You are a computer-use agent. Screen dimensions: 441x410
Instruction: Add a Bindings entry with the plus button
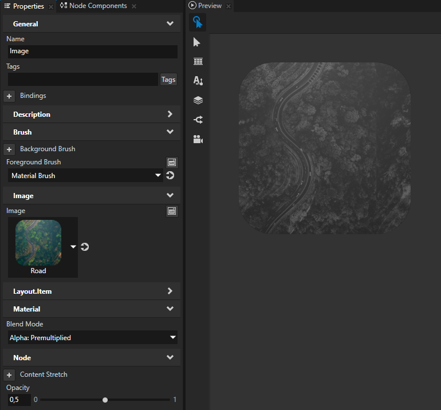(x=9, y=96)
